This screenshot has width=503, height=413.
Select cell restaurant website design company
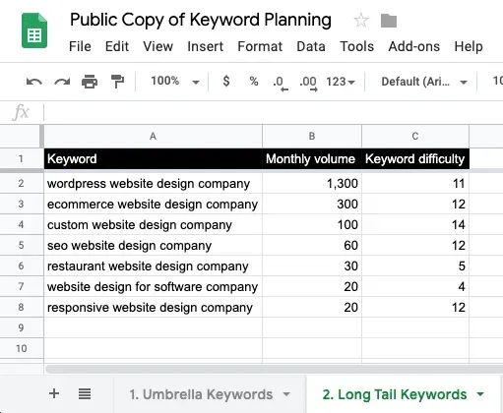click(154, 265)
